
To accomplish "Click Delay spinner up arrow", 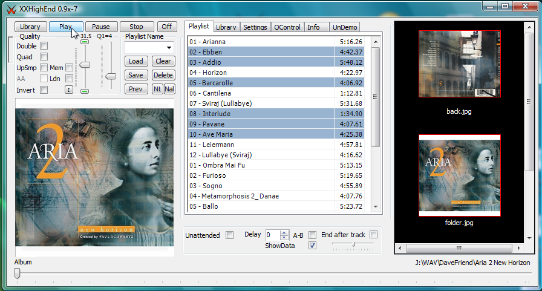I will pyautogui.click(x=284, y=232).
